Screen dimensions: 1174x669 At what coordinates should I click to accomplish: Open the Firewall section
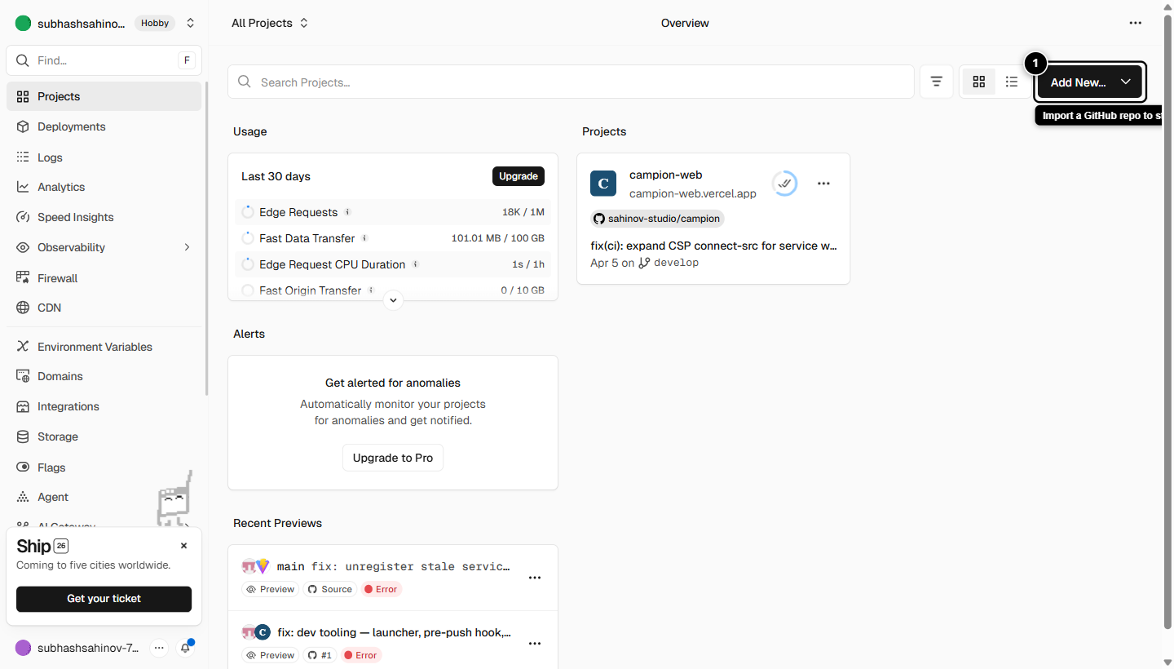pos(104,278)
